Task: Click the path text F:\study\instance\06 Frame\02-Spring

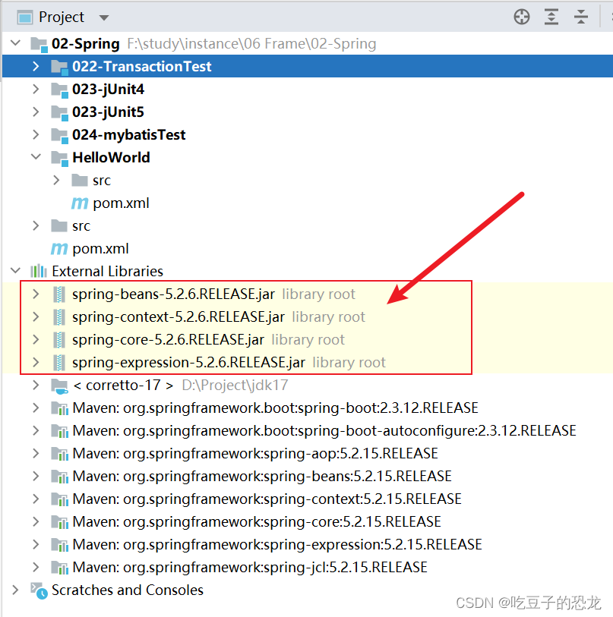Action: point(251,44)
